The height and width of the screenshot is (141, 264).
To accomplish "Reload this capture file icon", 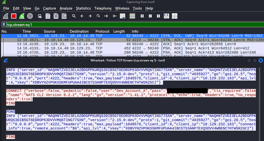I will 64,16.
